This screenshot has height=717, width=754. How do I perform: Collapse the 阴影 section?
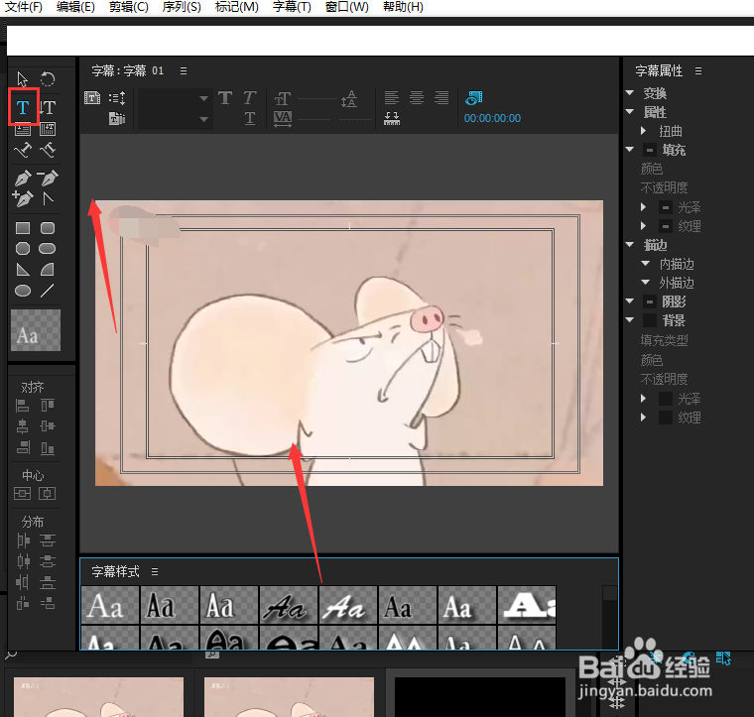point(629,300)
